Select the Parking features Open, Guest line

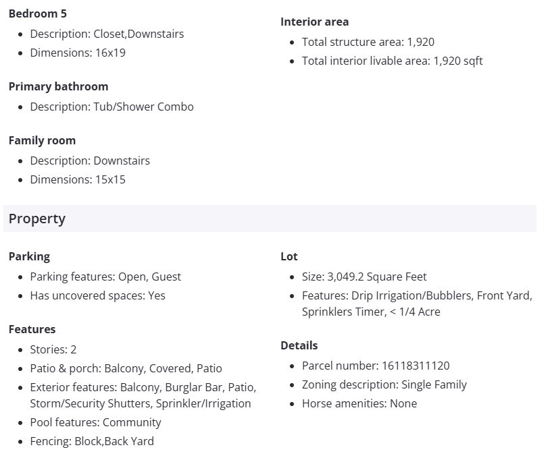pos(105,277)
